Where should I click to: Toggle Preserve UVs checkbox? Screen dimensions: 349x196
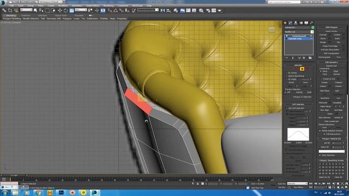[321, 79]
